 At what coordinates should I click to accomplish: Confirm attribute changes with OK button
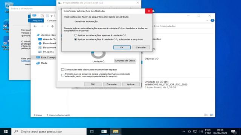(x=122, y=48)
